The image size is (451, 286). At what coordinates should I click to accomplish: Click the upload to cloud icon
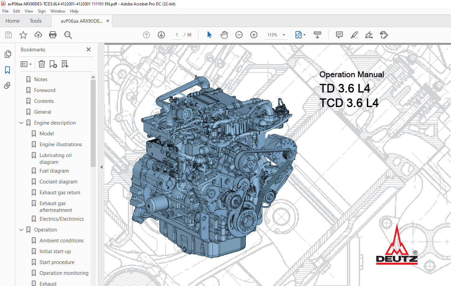[38, 35]
